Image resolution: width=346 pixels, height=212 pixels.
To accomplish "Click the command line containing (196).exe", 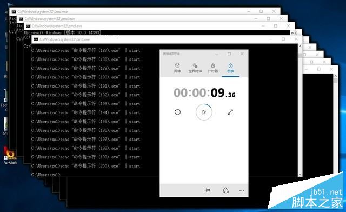I will tap(85, 130).
